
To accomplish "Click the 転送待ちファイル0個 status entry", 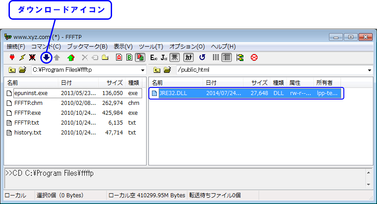I will [x=215, y=195].
